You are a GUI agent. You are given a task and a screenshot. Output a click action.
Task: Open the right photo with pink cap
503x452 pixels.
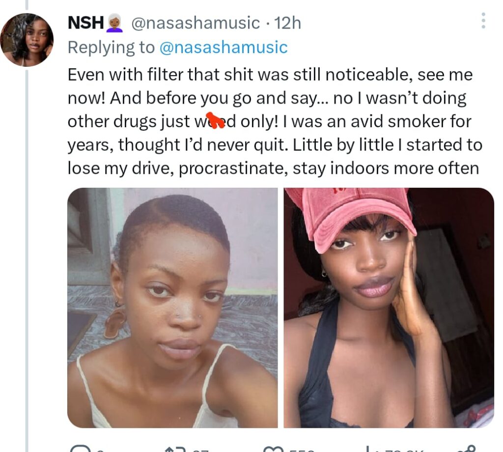[389, 308]
